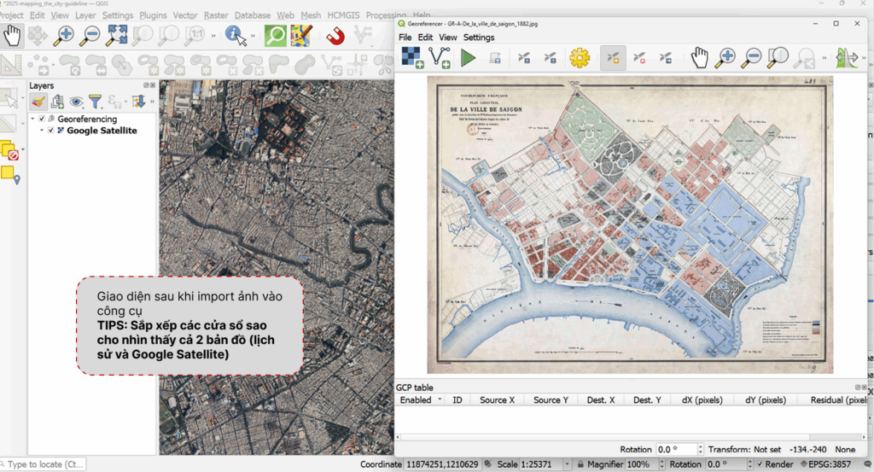Click Full Histogram Stretch icon in Georeferencer
874x472 pixels.
(x=846, y=57)
